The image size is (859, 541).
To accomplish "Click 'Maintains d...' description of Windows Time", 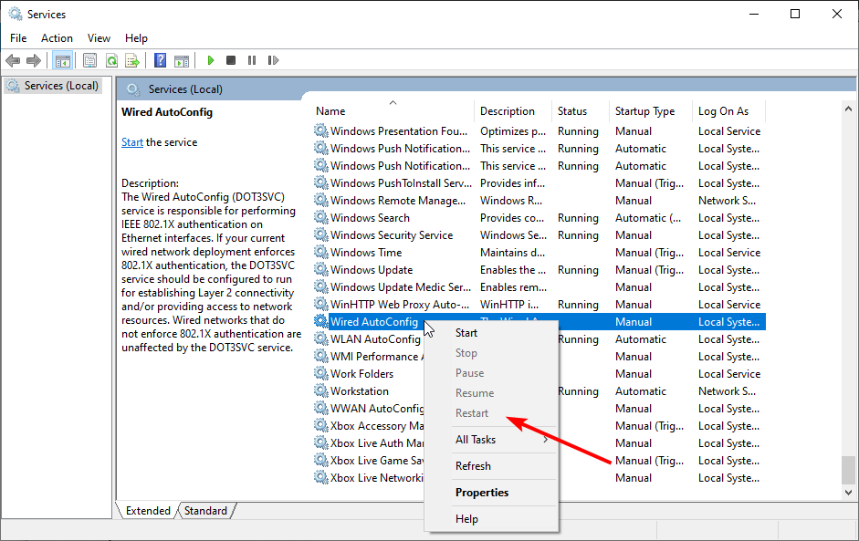I will [x=512, y=253].
